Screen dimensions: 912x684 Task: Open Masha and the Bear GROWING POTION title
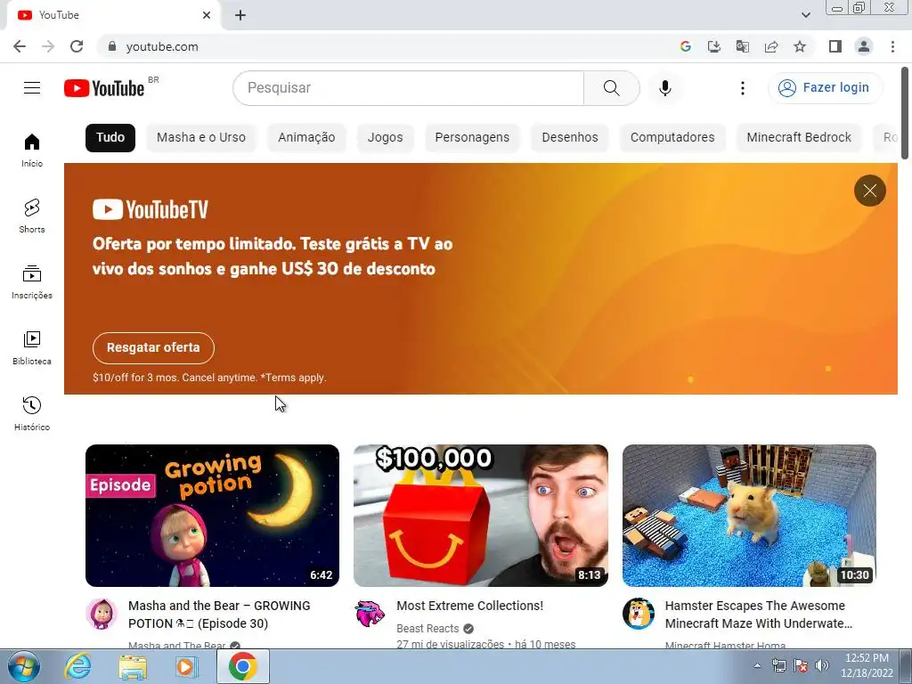point(219,615)
